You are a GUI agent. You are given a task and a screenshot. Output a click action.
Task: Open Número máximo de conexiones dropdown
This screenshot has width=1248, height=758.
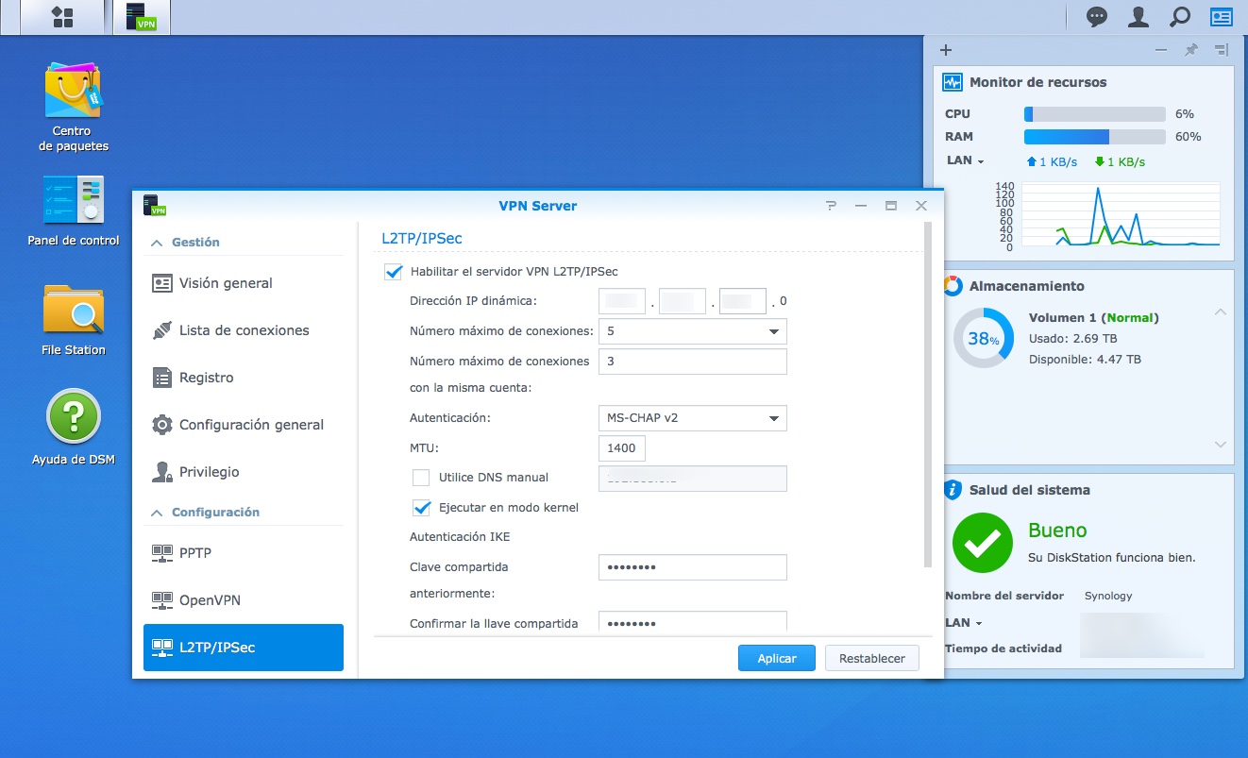point(692,331)
